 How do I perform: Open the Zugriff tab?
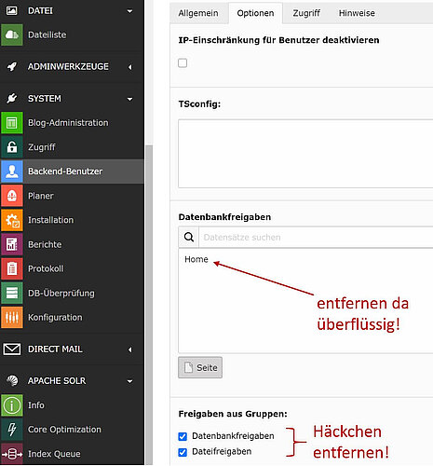(306, 13)
